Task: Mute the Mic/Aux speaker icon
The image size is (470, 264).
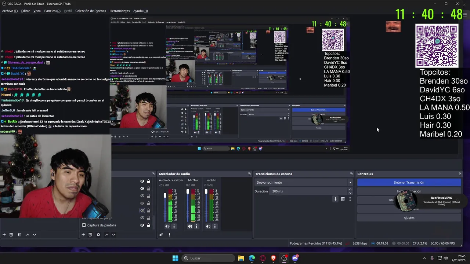Action: coord(190,226)
